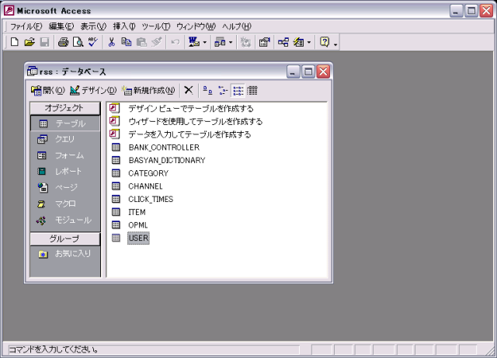The height and width of the screenshot is (358, 497).
Task: Switch to Small Icons view
Action: coord(223,90)
